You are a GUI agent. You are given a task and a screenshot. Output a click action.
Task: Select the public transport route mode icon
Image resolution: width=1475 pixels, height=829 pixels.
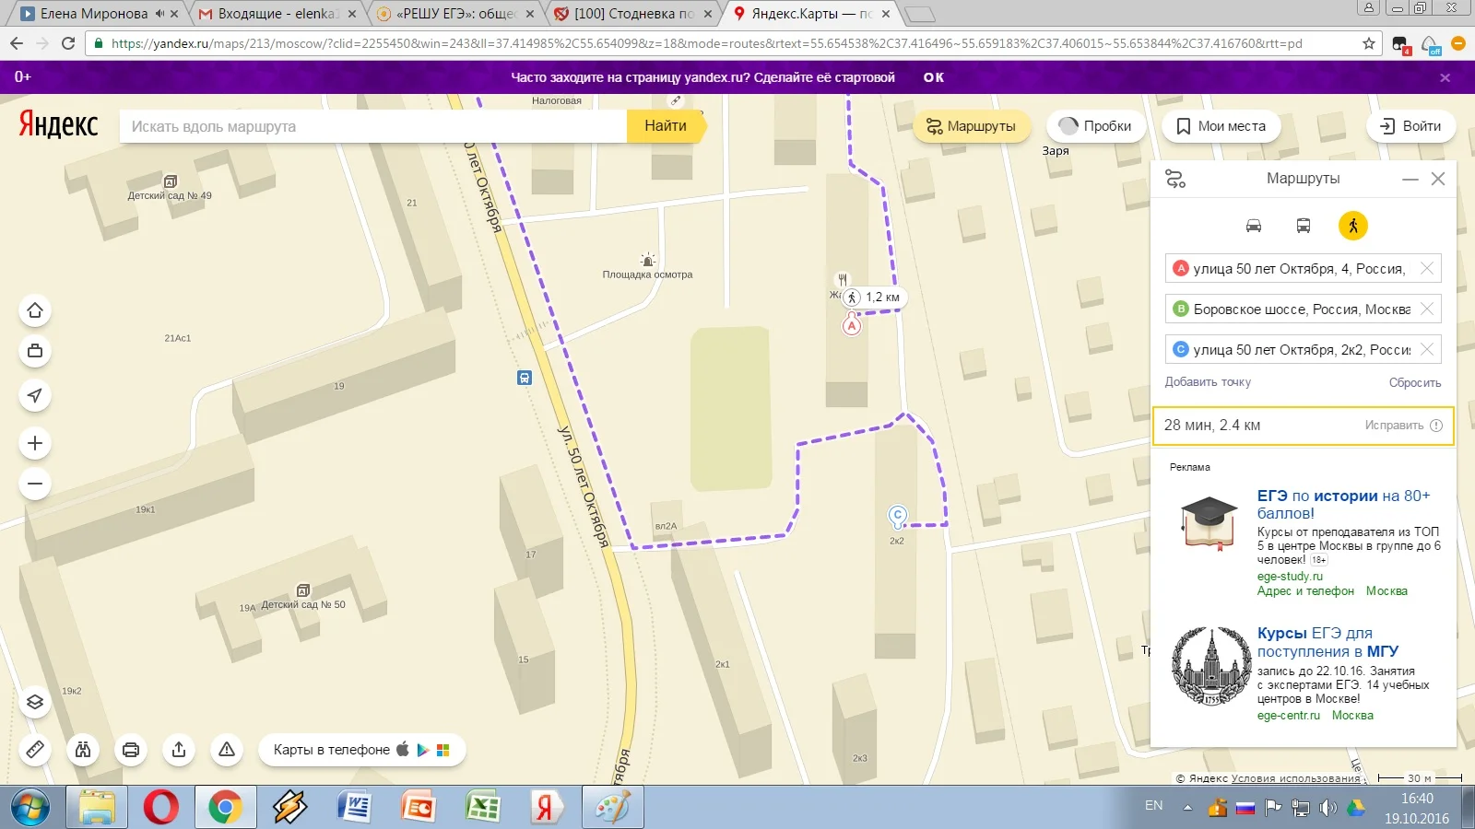point(1304,226)
